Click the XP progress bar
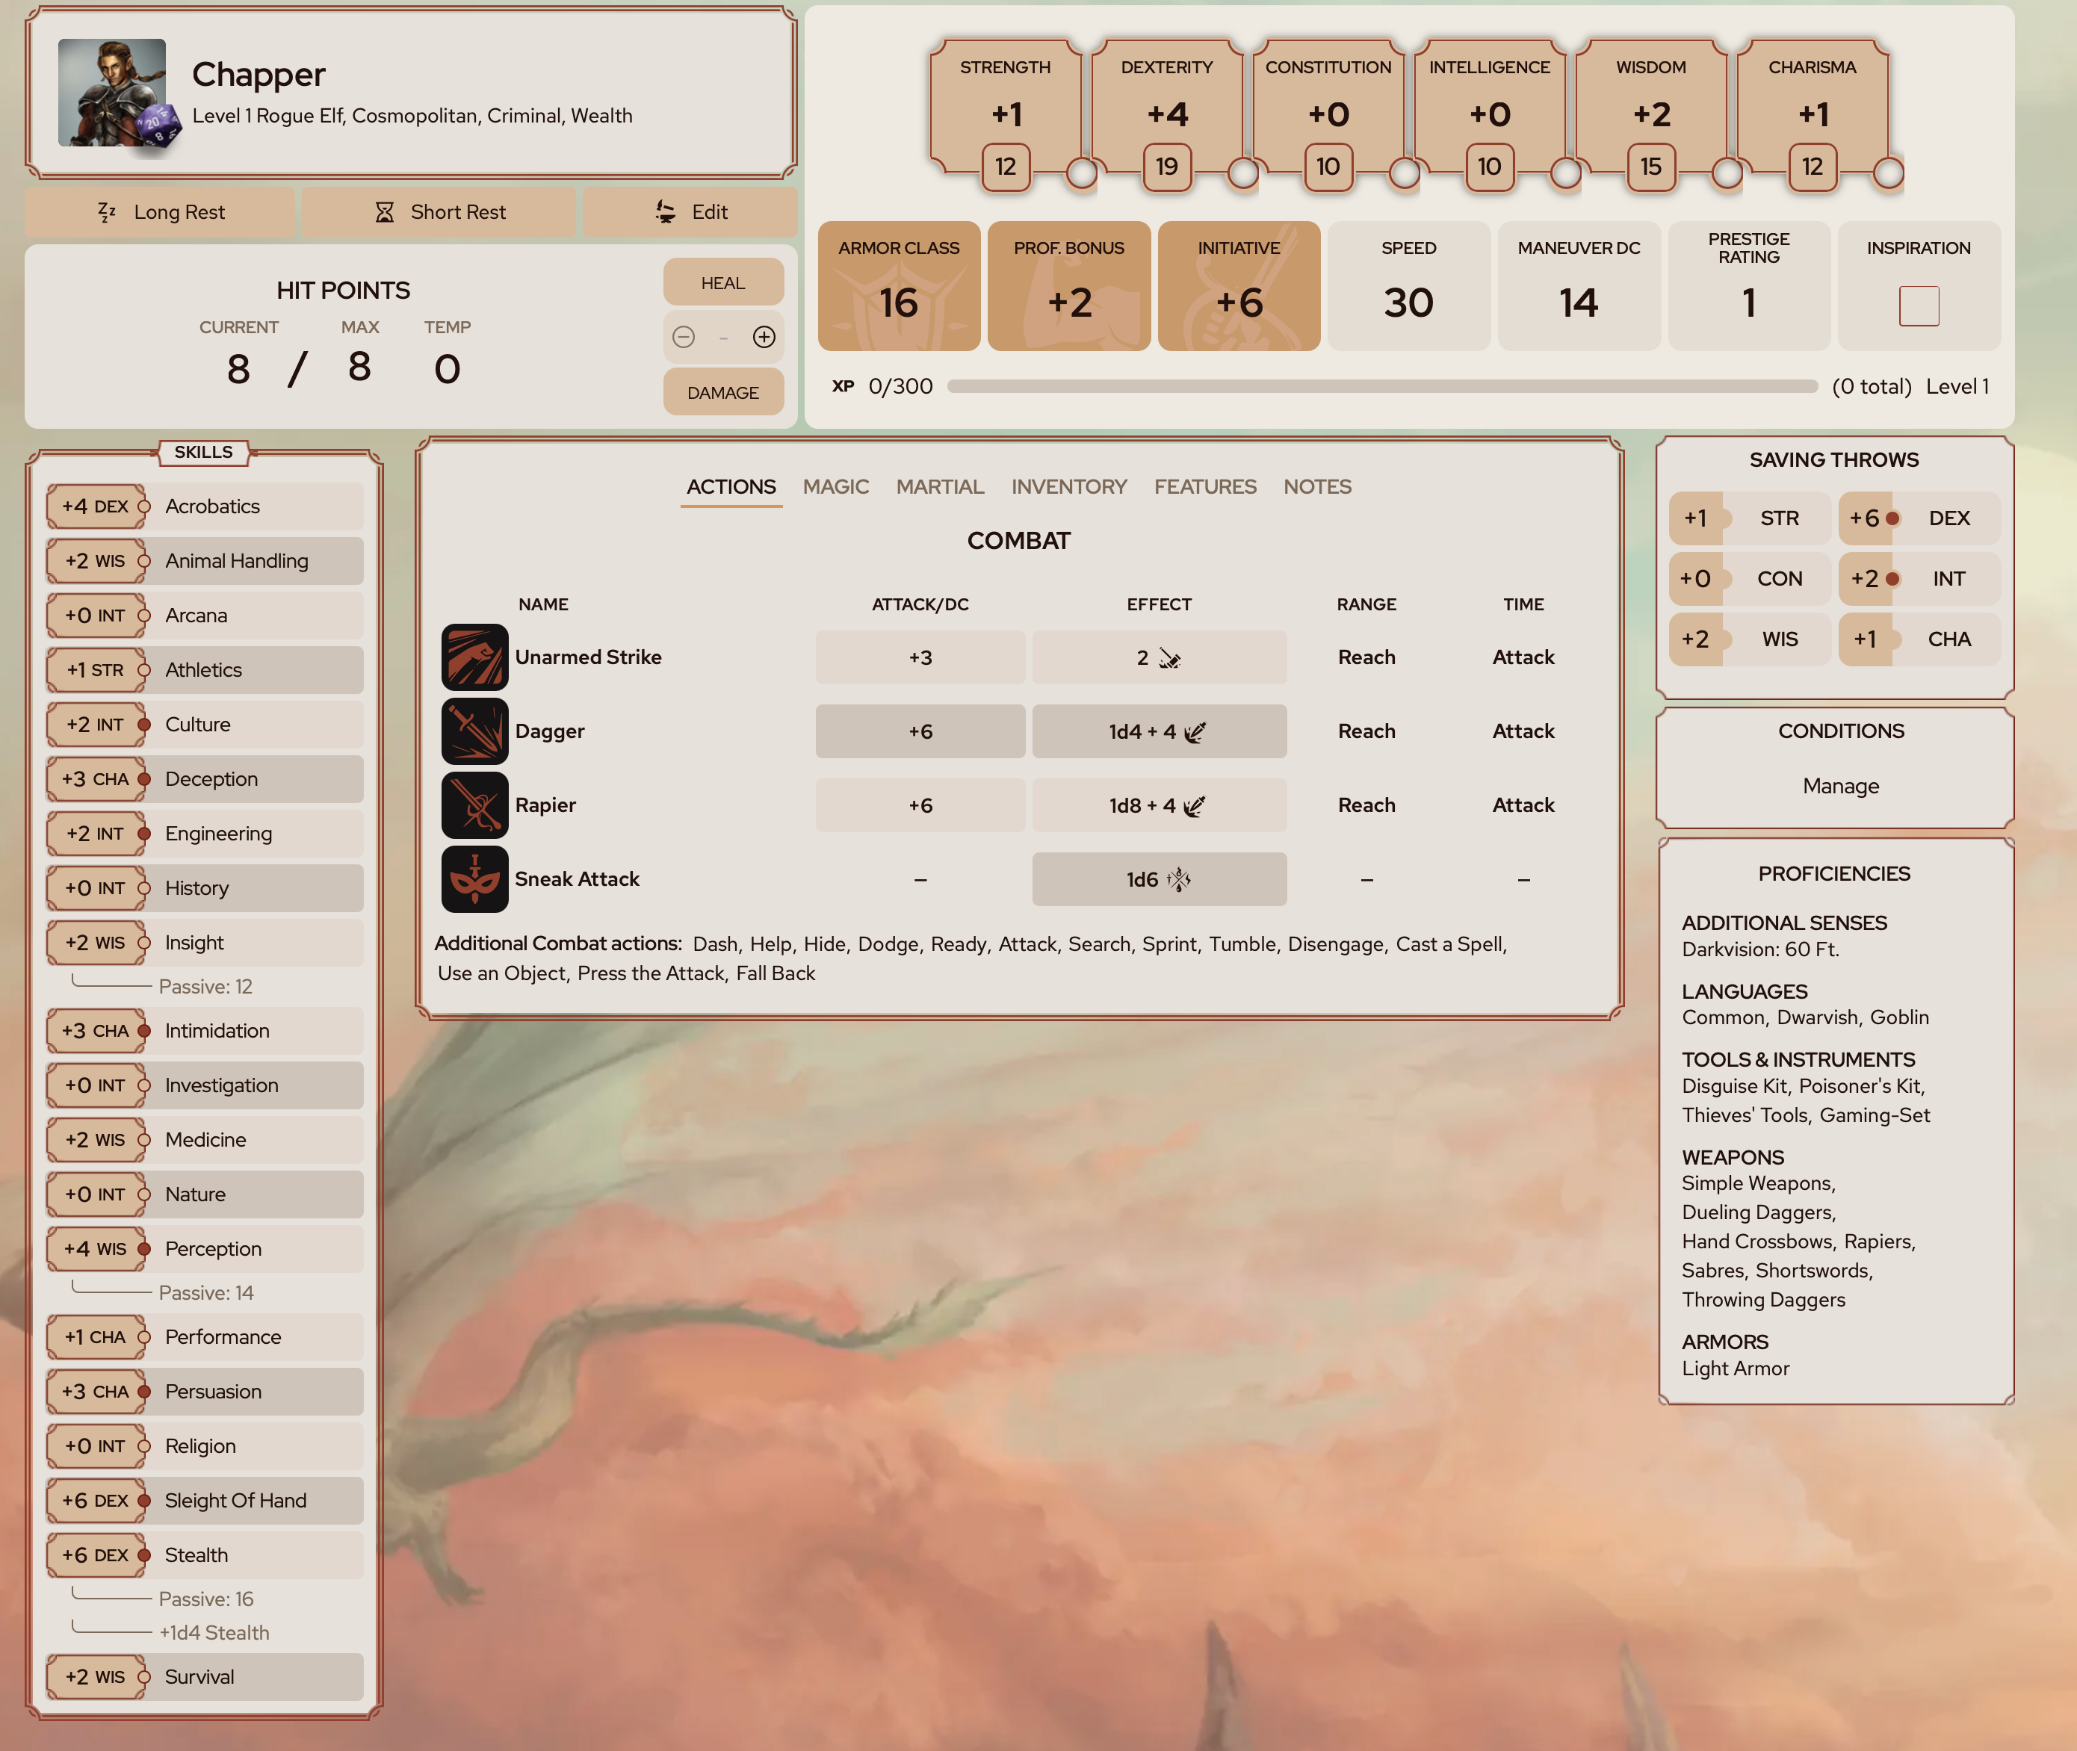This screenshot has width=2077, height=1751. [x=1382, y=386]
